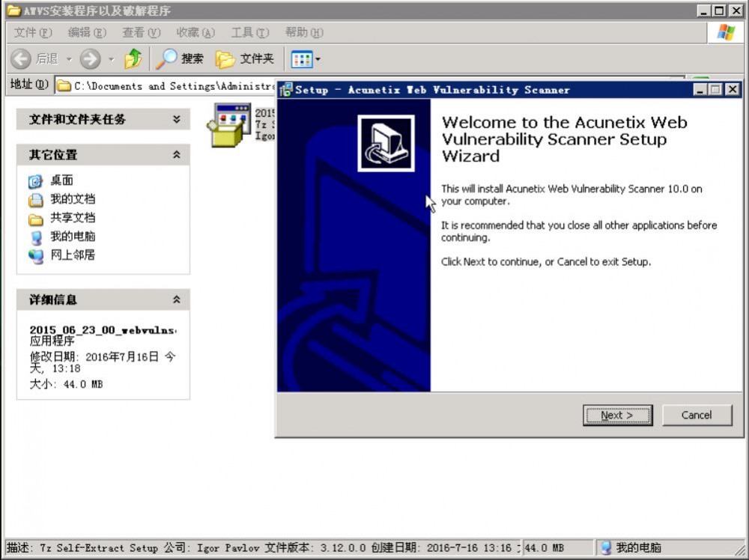Open the 帮助(H) menu
The image size is (749, 560).
click(304, 32)
